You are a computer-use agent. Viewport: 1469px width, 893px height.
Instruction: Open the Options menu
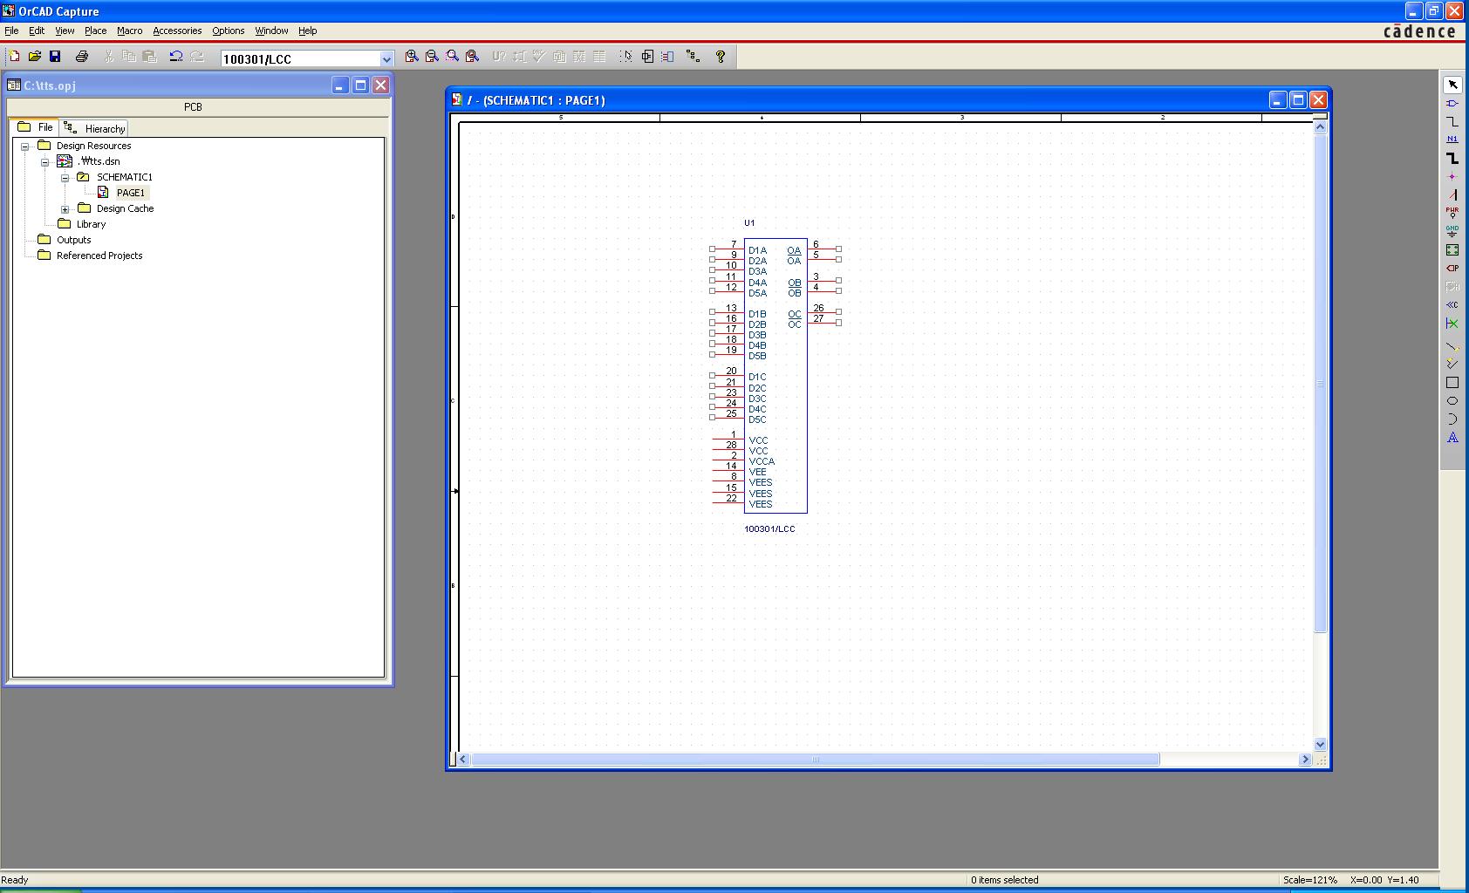228,31
